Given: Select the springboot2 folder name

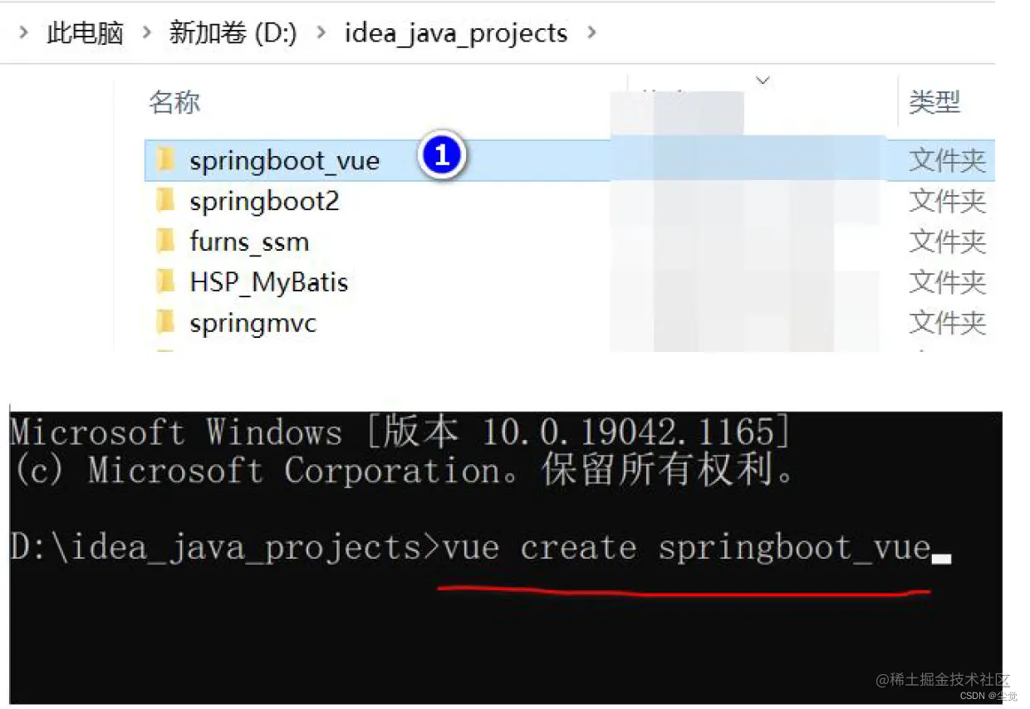Looking at the screenshot, I should [x=264, y=201].
